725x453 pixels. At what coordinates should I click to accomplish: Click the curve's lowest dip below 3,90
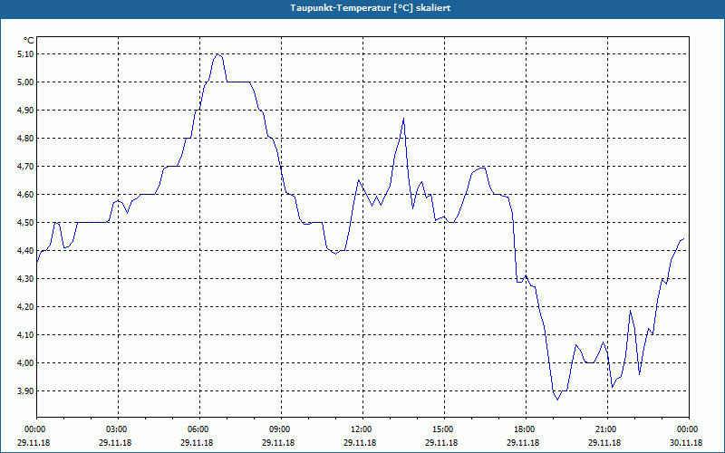[x=557, y=399]
